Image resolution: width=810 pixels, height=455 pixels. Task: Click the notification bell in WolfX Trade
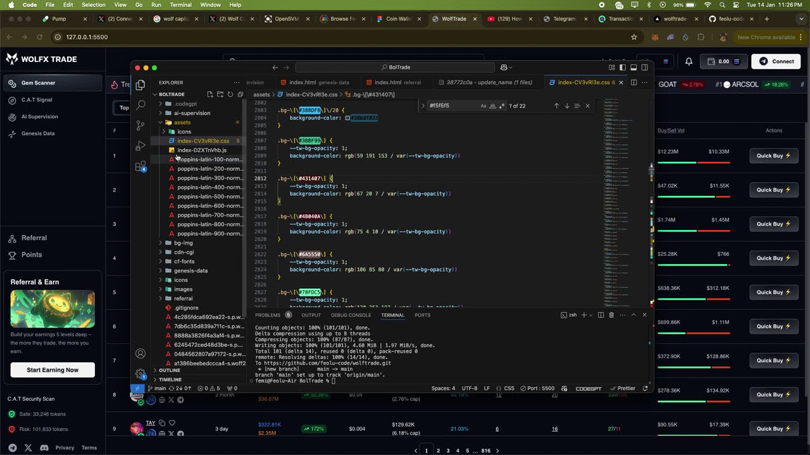(x=689, y=61)
